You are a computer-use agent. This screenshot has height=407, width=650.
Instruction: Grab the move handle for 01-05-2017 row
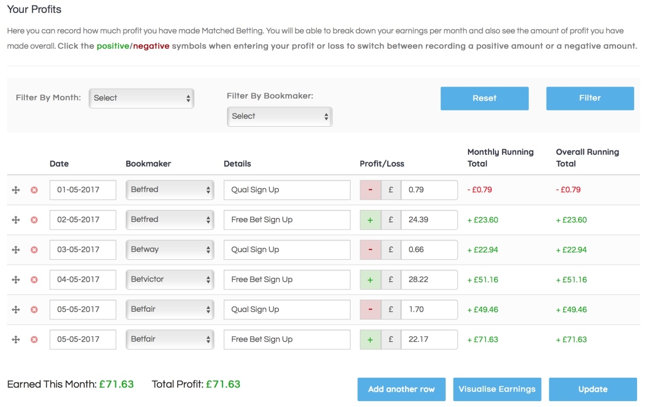(16, 190)
